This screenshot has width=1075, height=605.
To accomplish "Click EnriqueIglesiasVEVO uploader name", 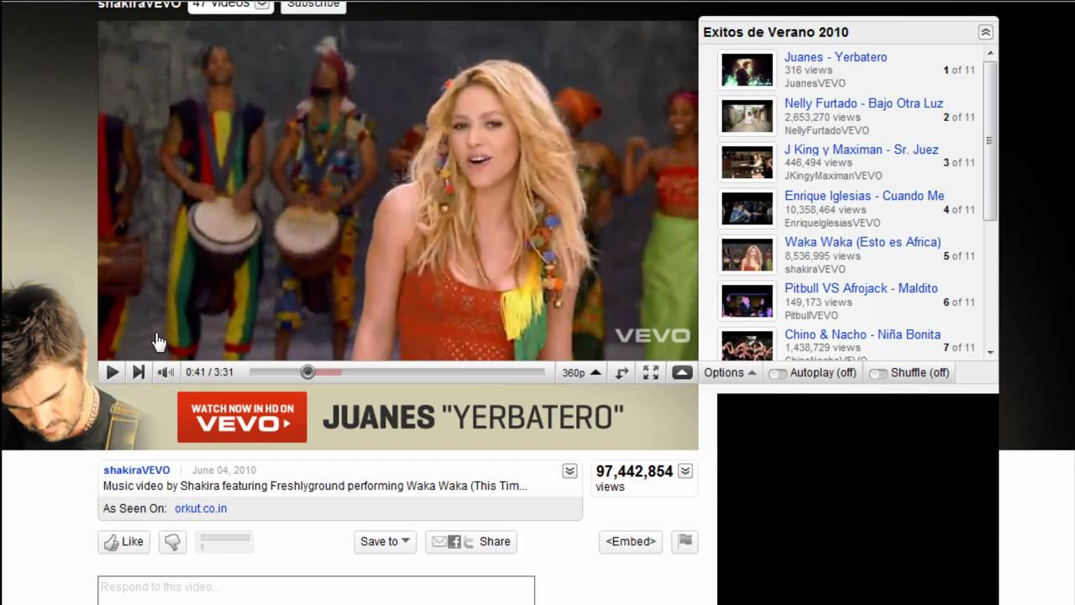I will pos(832,223).
